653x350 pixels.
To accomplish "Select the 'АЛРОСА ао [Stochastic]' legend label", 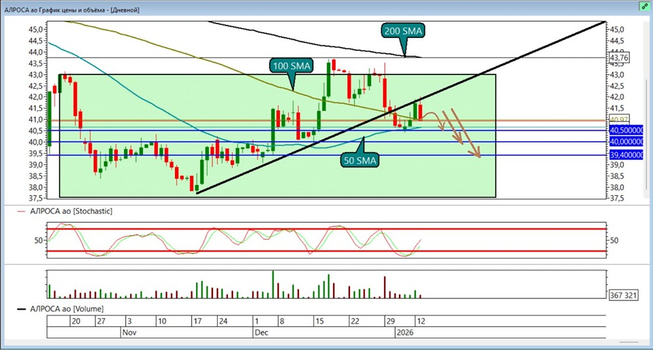I will point(71,212).
